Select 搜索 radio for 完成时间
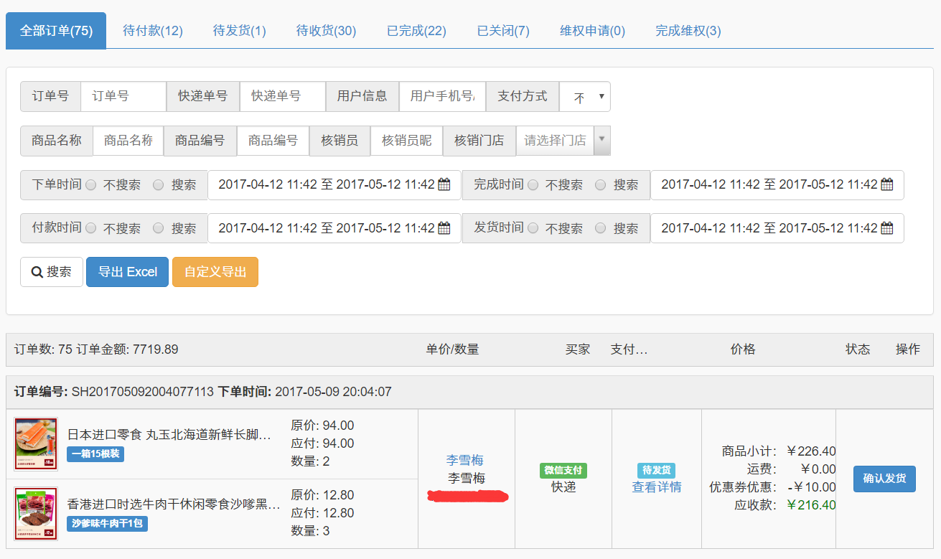The height and width of the screenshot is (559, 941). point(601,185)
